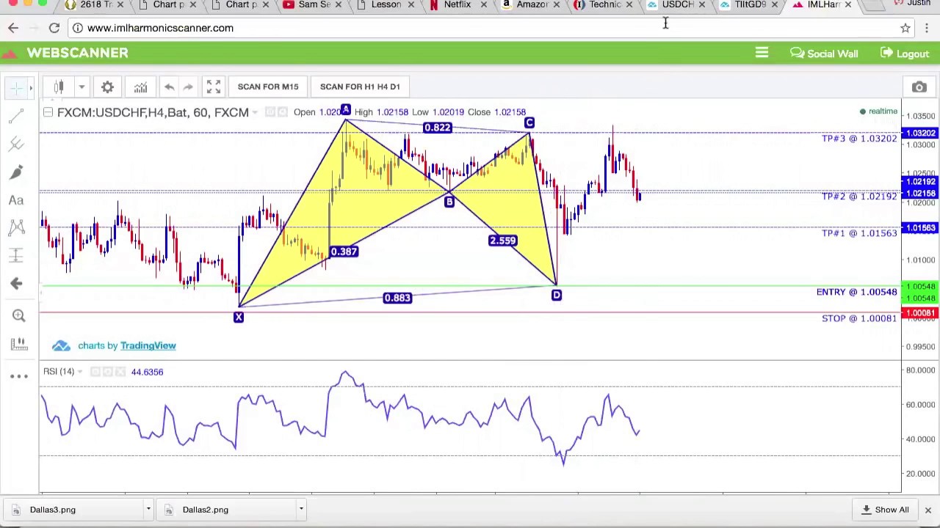Select the trend line drawing tool

16,117
